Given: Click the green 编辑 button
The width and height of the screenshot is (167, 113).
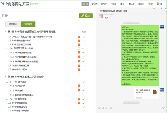Looking at the screenshot, I should tap(86, 16).
